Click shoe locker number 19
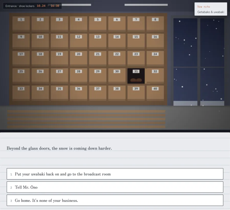230x210 pixels. click(x=59, y=59)
